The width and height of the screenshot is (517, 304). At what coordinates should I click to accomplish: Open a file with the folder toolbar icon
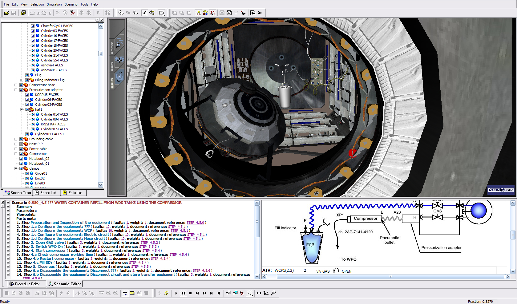pos(6,13)
